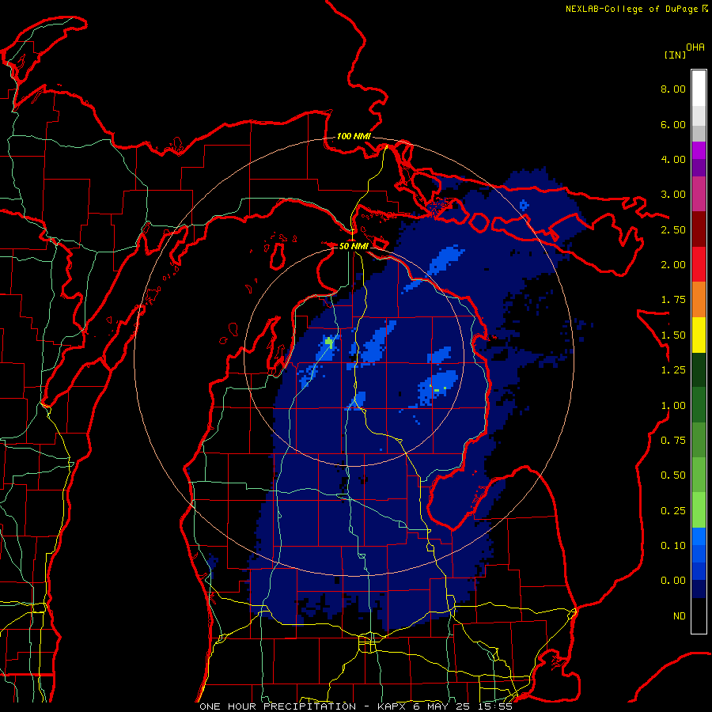Click the 1.00 legend value
Screen dimensions: 712x712
(x=673, y=406)
